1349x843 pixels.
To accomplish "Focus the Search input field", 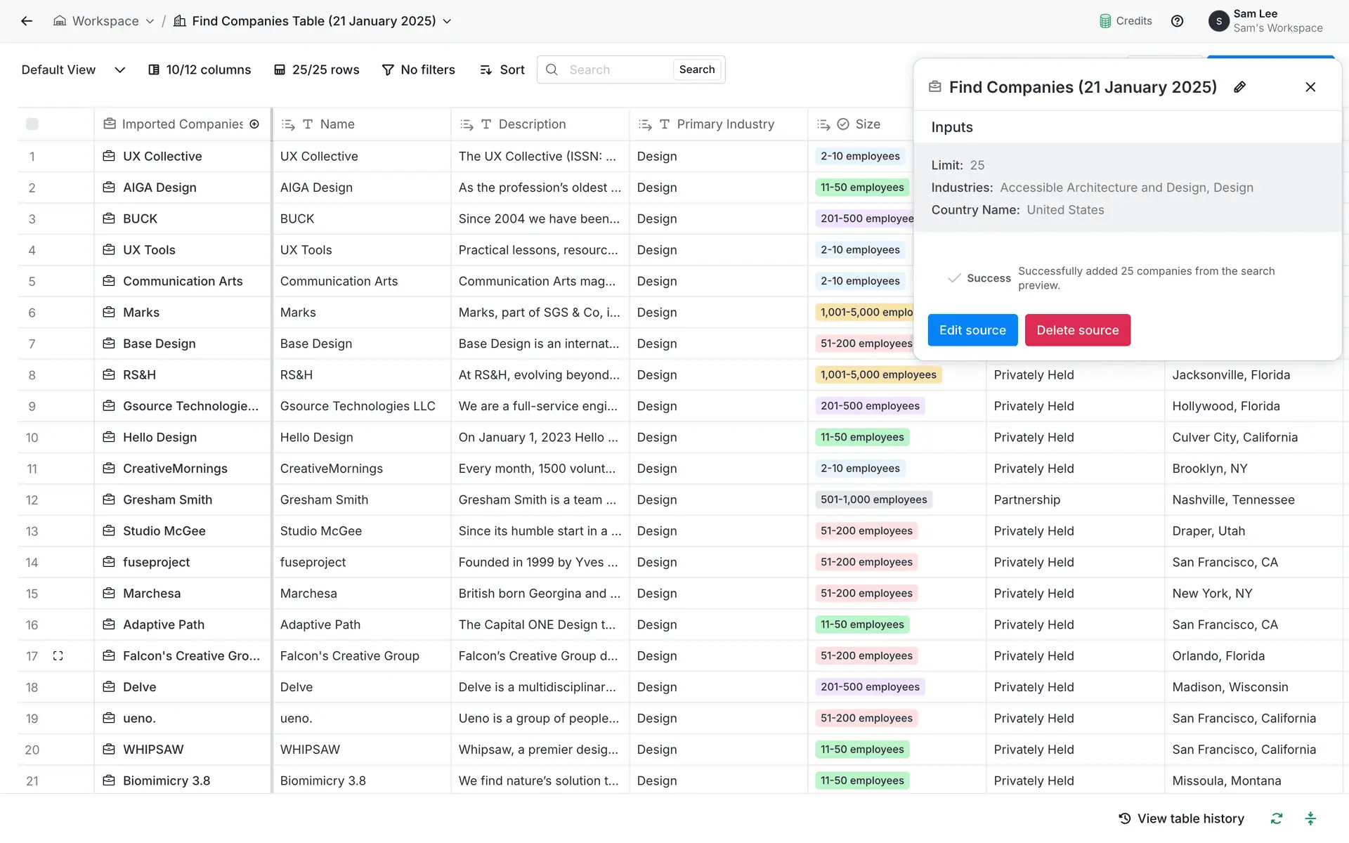I will (616, 70).
